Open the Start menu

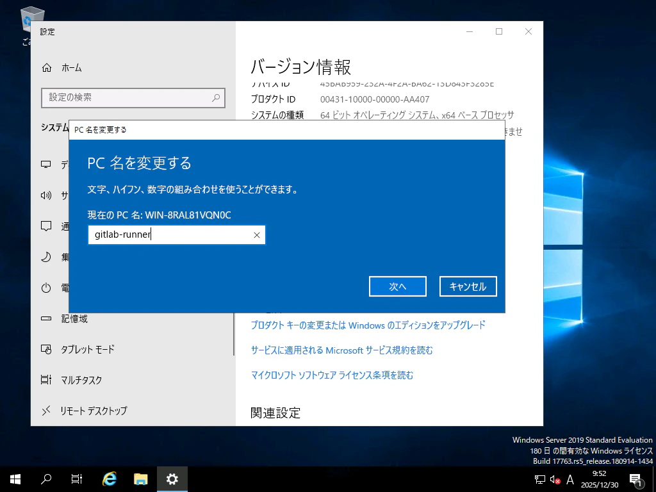point(14,479)
